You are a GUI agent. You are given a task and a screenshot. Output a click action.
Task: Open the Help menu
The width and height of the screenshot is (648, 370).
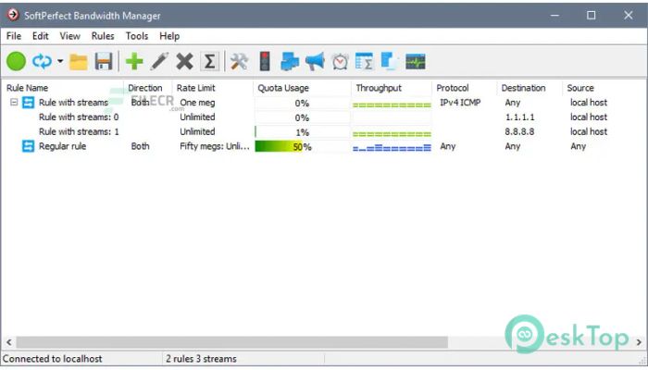pyautogui.click(x=169, y=36)
